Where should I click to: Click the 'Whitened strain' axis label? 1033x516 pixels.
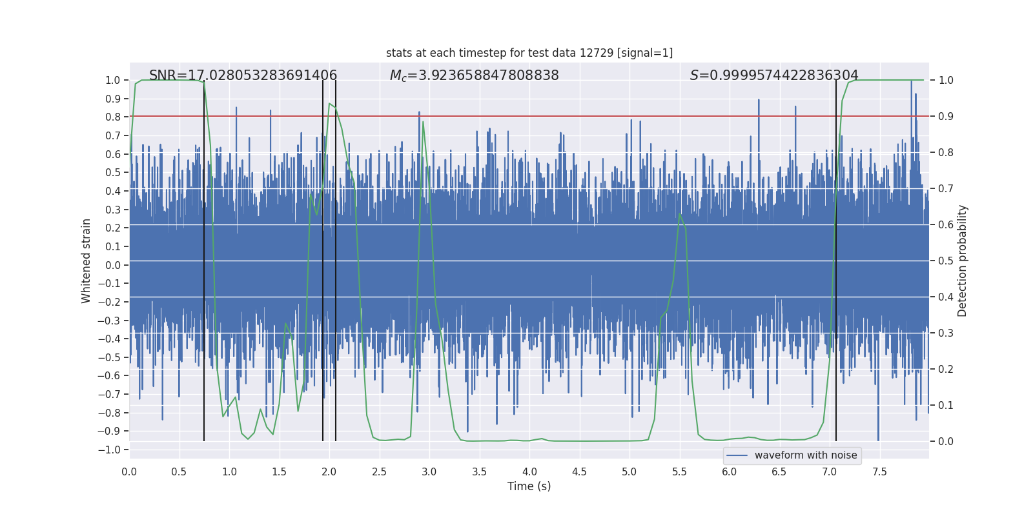pyautogui.click(x=87, y=261)
